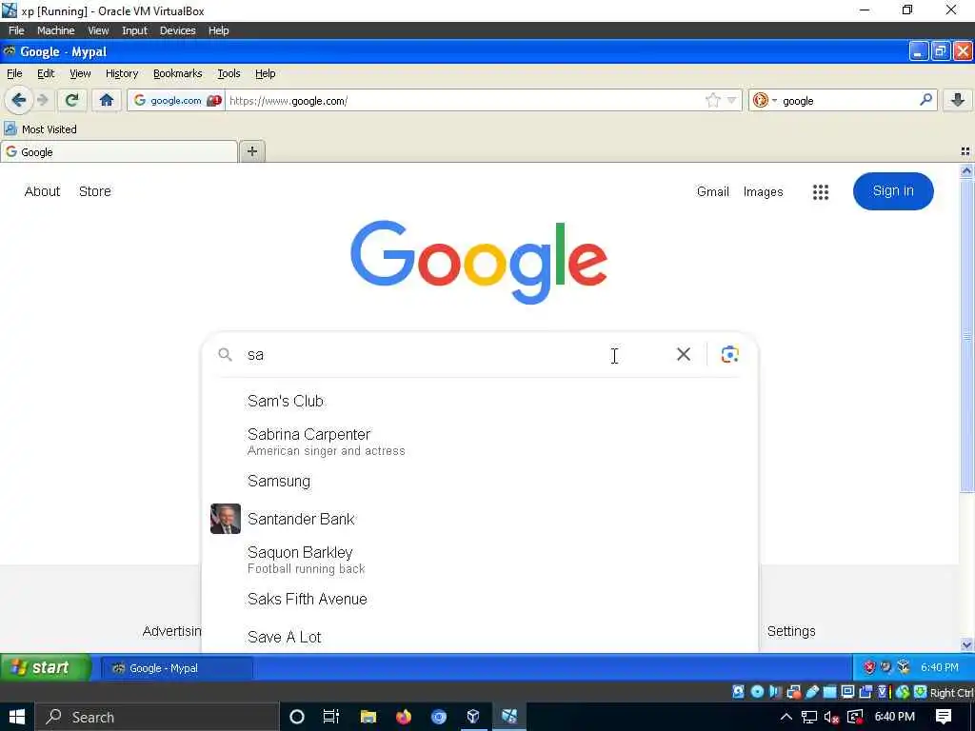Click the muted speaker volume icon
The height and width of the screenshot is (731, 975).
tap(831, 718)
